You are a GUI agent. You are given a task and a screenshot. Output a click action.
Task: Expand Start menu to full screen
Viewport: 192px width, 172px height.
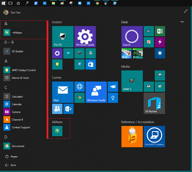coord(186,11)
